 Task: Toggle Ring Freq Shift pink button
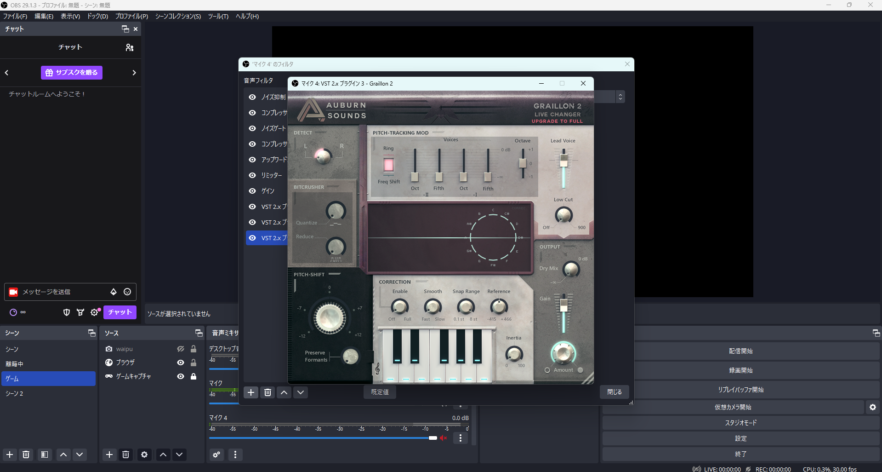point(388,164)
